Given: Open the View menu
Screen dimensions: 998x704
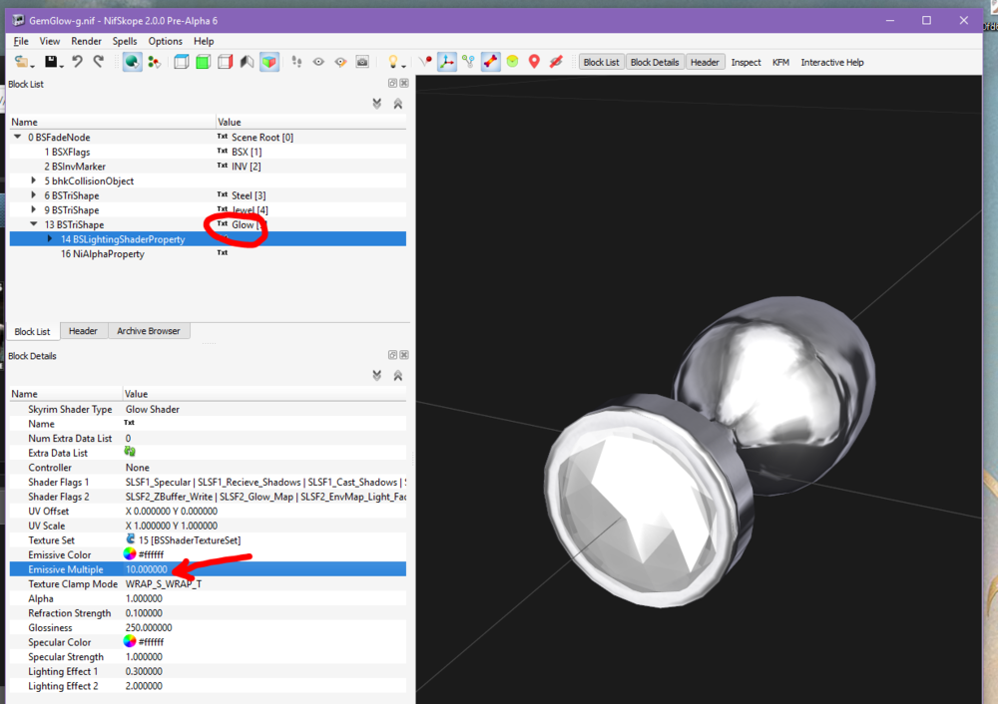Looking at the screenshot, I should [x=50, y=41].
